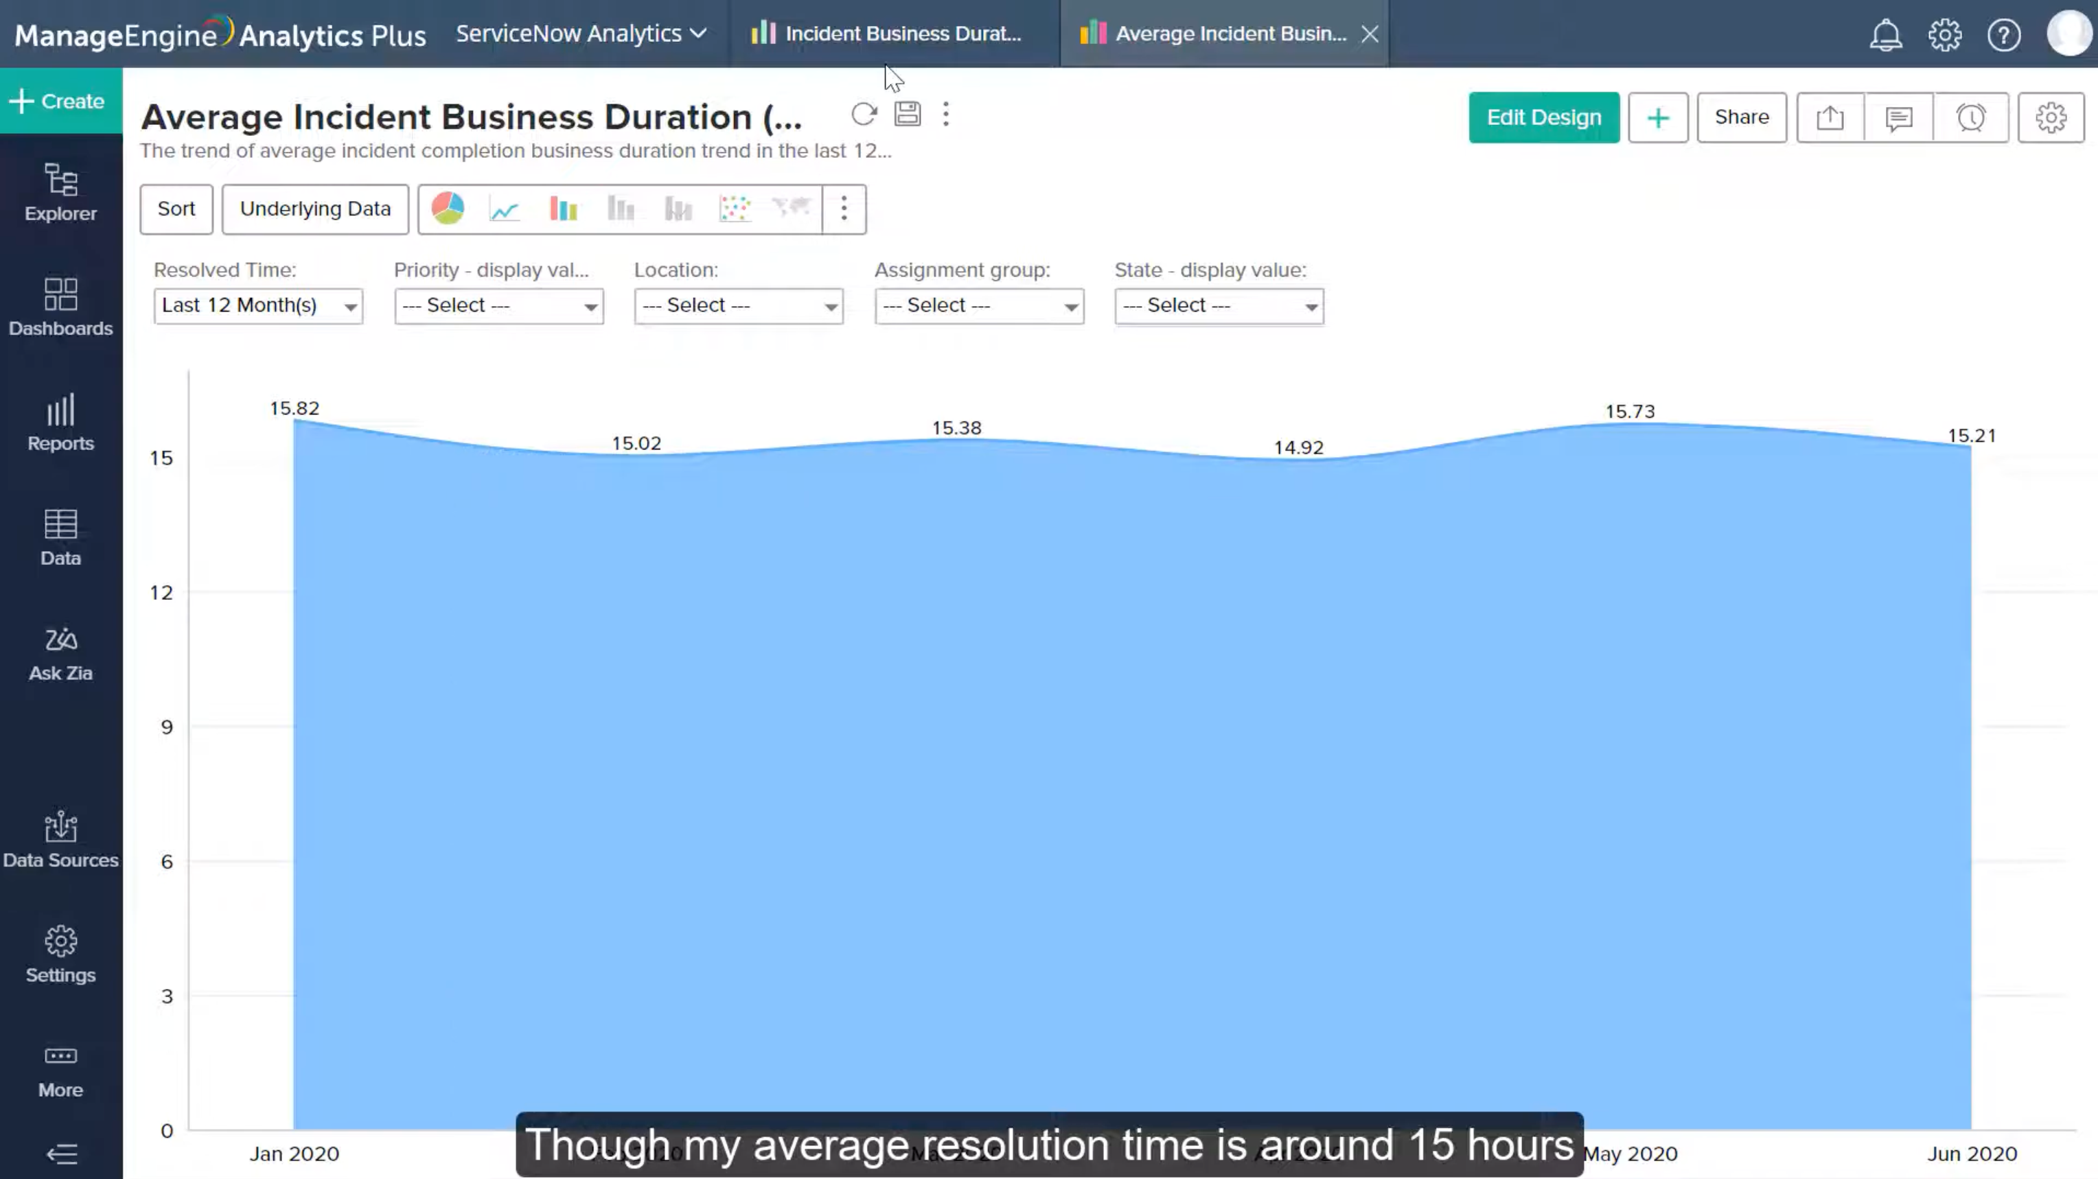The height and width of the screenshot is (1179, 2098).
Task: Open the Location filter dropdown
Action: (739, 306)
